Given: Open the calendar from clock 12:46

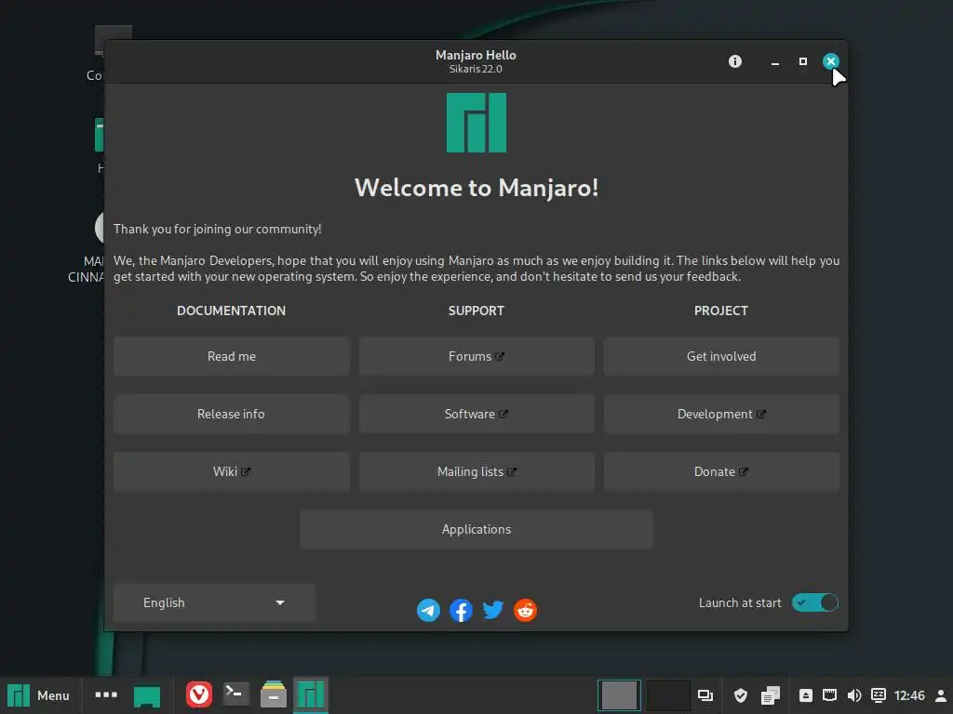Looking at the screenshot, I should pos(909,695).
